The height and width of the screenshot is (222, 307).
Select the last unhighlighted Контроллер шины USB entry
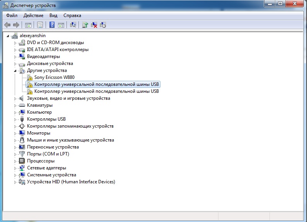tap(97, 91)
